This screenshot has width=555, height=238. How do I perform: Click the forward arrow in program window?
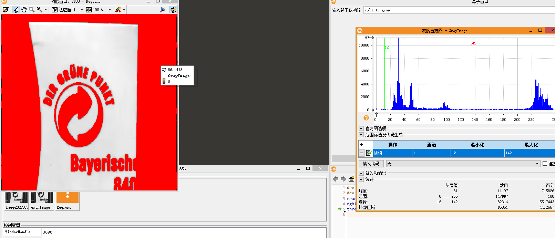[x=343, y=179]
